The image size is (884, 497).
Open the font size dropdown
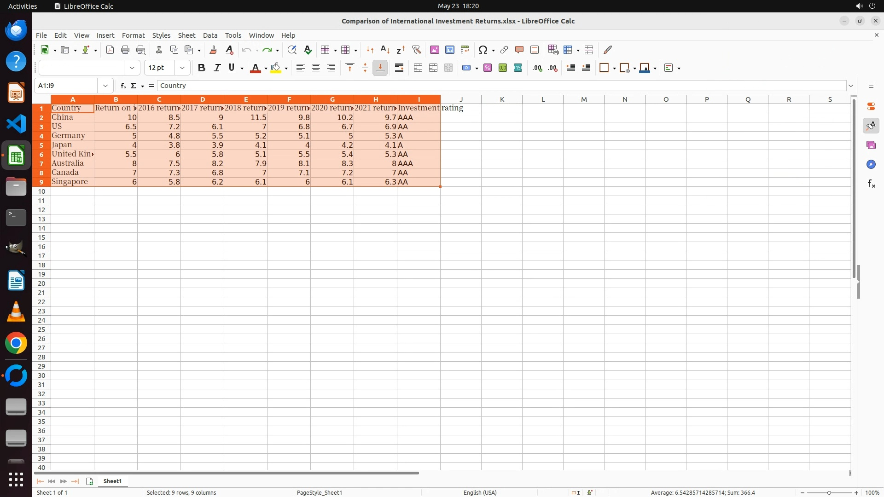[182, 68]
